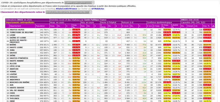Click the 1! alert marker in Loire row

coord(213,35)
